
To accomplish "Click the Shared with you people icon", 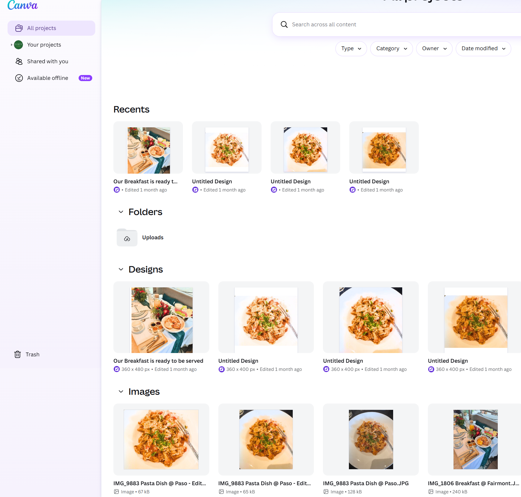I will 19,61.
